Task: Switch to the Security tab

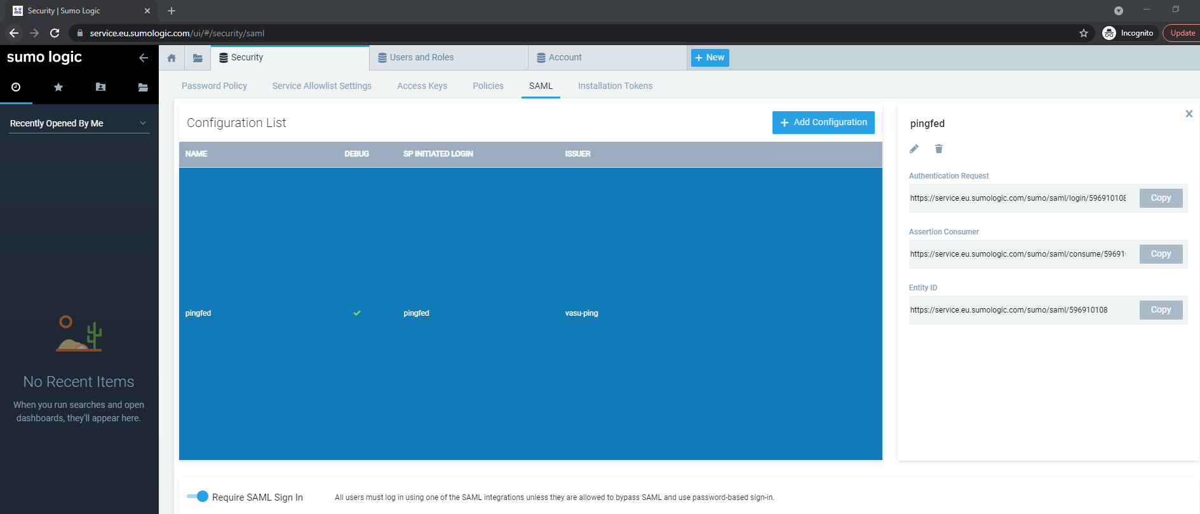Action: pyautogui.click(x=290, y=58)
